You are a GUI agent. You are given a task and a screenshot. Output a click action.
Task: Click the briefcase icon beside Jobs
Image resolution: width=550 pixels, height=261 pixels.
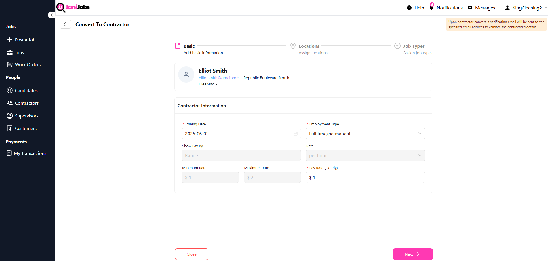pos(10,52)
